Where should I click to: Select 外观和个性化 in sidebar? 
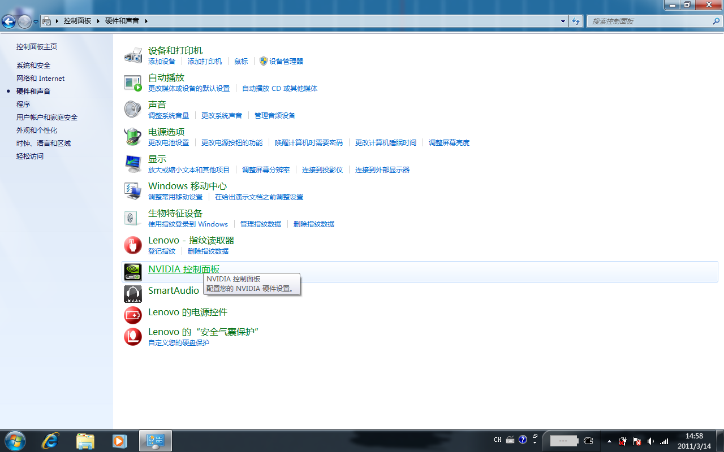tap(37, 131)
